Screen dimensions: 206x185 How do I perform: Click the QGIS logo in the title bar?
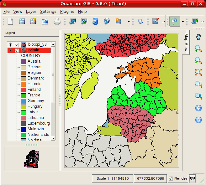pos(5,4)
